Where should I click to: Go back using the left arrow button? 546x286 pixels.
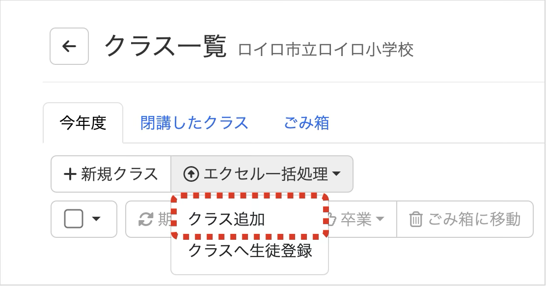pos(69,46)
